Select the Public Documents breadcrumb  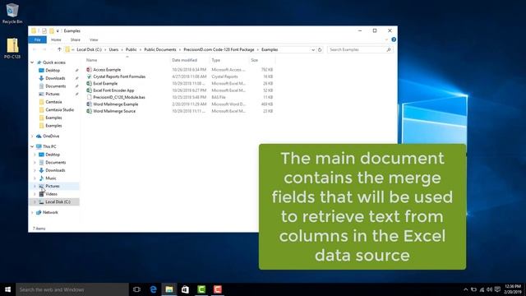pyautogui.click(x=160, y=49)
